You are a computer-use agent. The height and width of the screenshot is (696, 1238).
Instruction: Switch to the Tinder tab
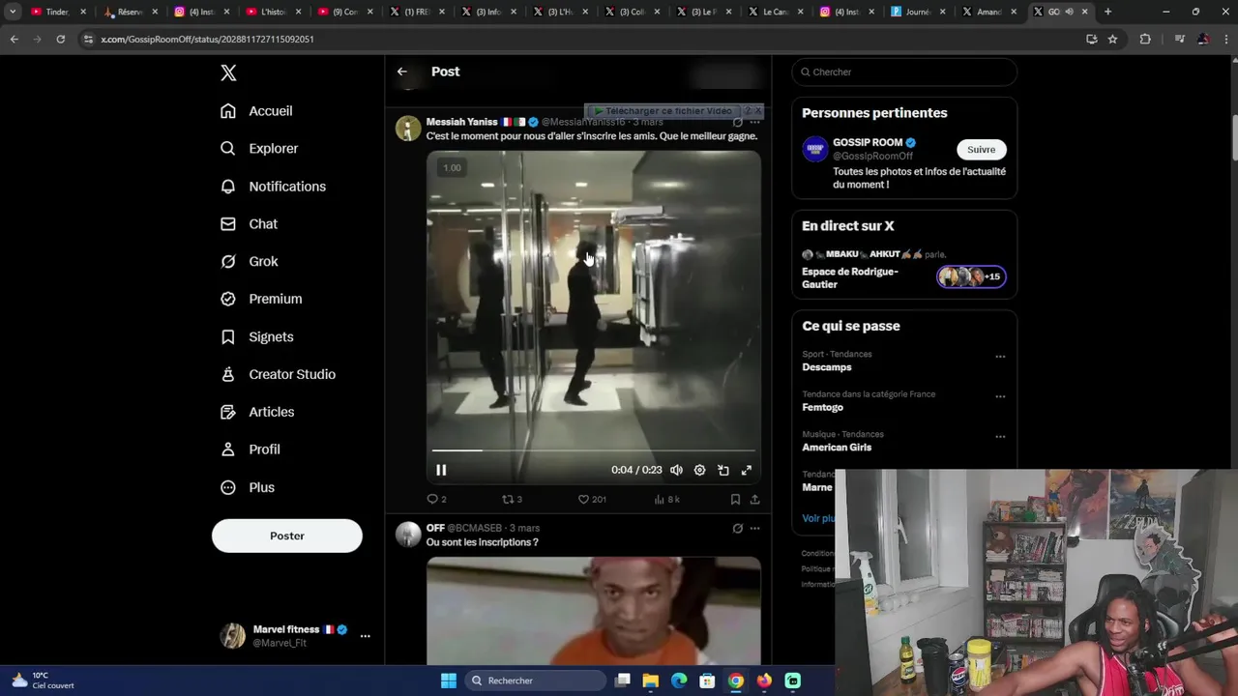click(x=58, y=12)
